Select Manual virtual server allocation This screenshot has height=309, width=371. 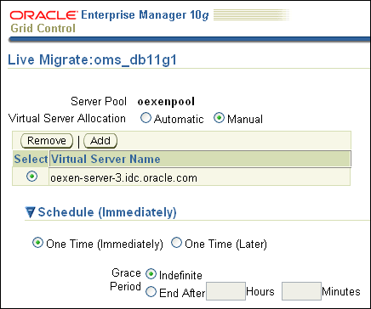click(x=219, y=118)
